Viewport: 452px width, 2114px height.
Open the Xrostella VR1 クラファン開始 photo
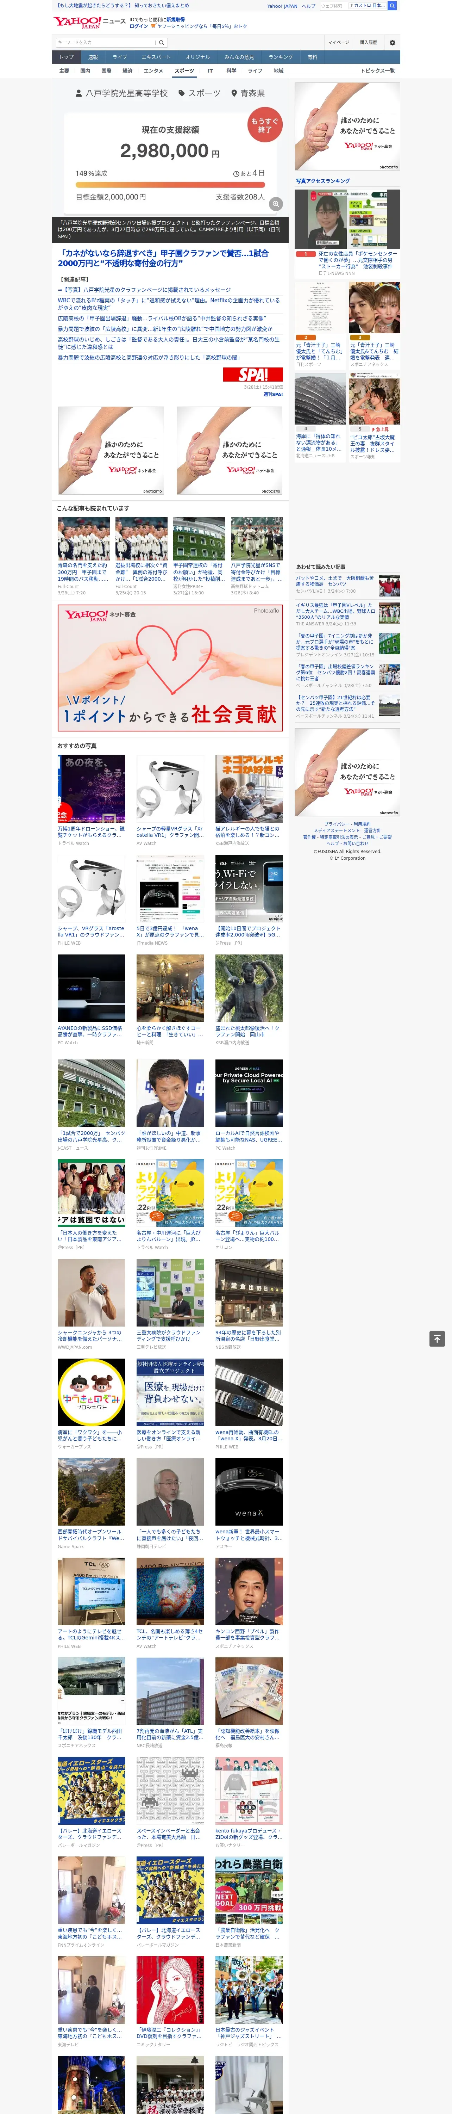[170, 789]
